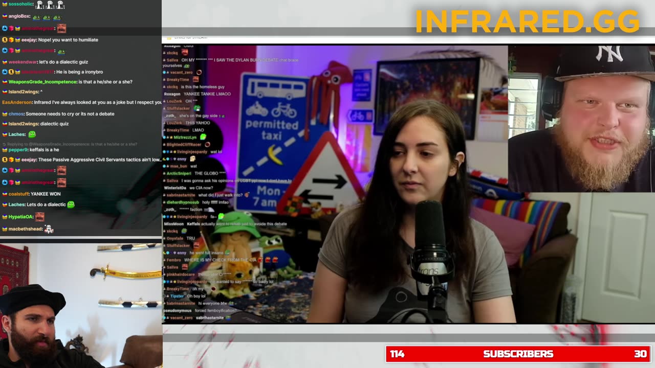Click the pepper9 username

tap(18, 150)
